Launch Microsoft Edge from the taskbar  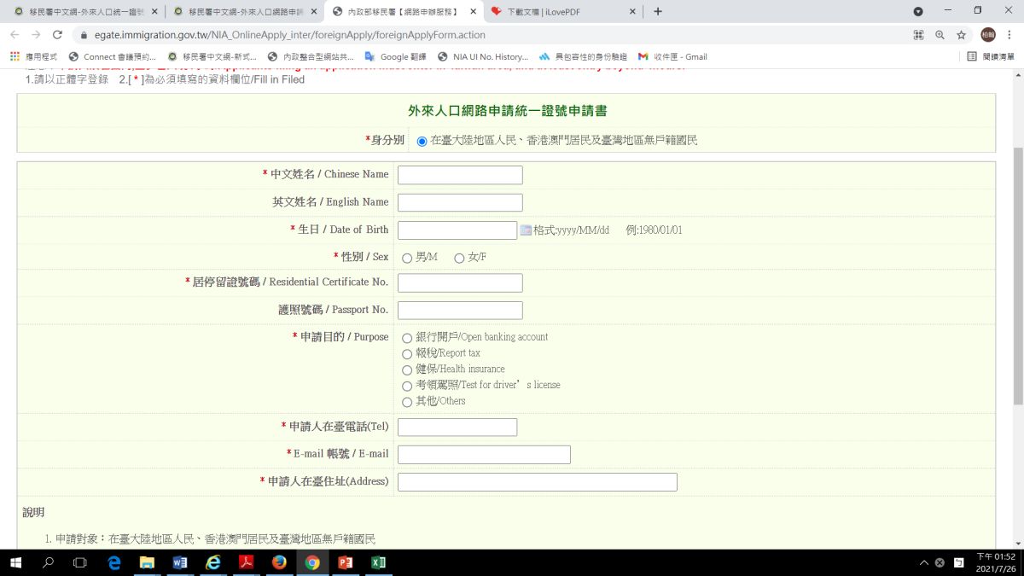113,562
